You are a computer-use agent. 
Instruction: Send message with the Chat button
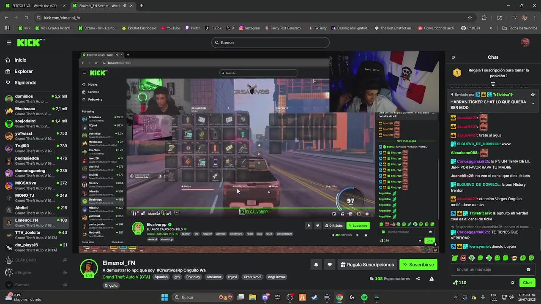click(x=527, y=282)
